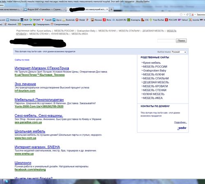
Task: Open the 0629 bookmark
Action: (24, 20)
